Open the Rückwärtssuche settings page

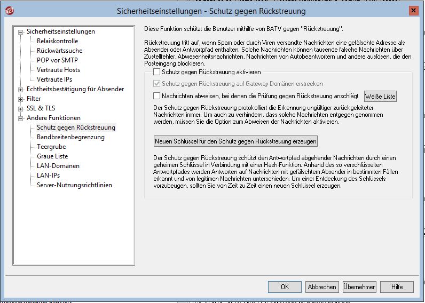(58, 51)
